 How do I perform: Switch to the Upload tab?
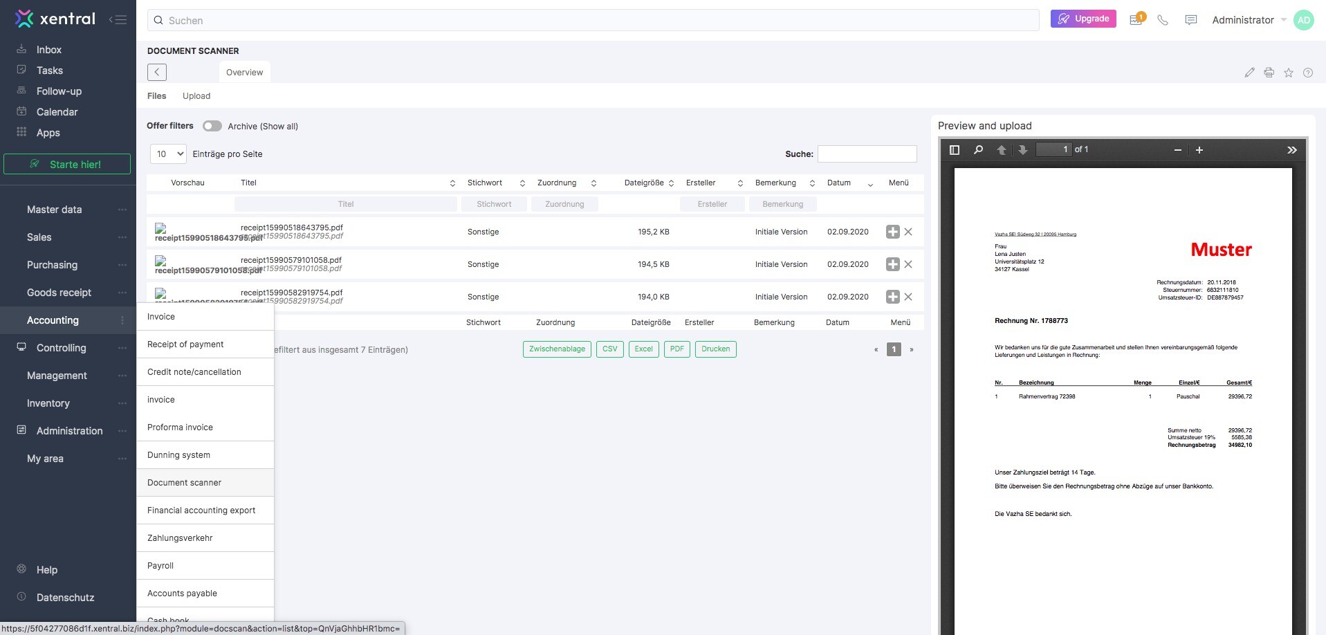[196, 96]
